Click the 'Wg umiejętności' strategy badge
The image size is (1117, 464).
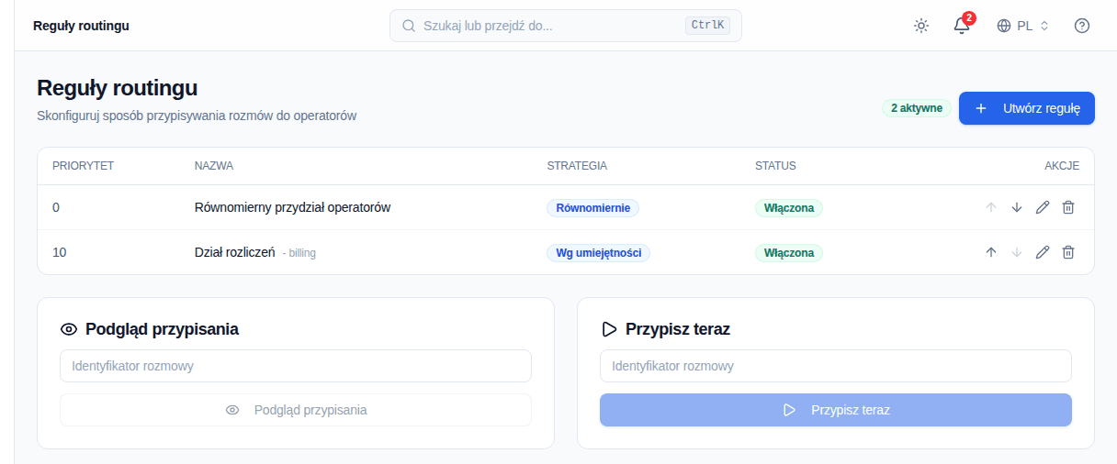point(598,253)
